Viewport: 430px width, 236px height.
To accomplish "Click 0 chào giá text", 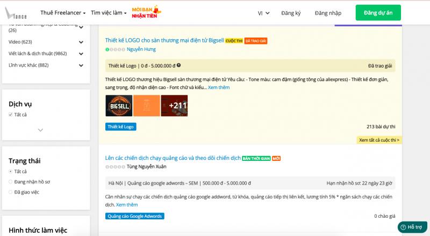I will (x=385, y=216).
